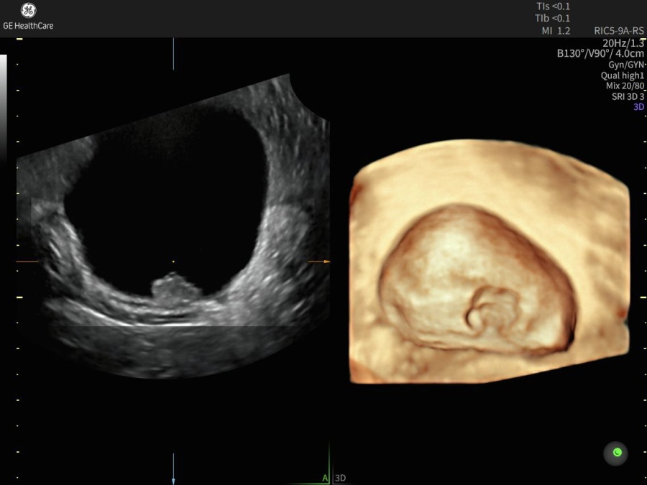Click the blue 3D mode label
This screenshot has width=647, height=485.
pyautogui.click(x=638, y=107)
